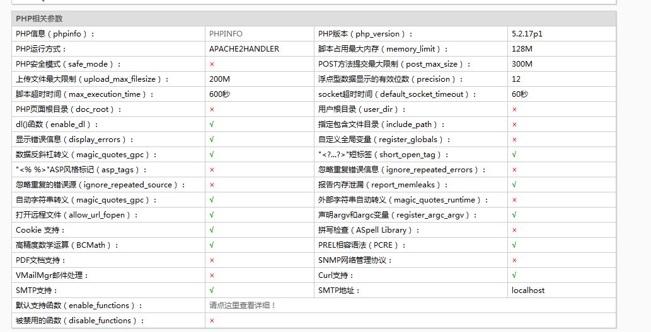This screenshot has height=332, width=651.
Task: Click the PHP安全模式 safe_mode label
Action: [69, 64]
